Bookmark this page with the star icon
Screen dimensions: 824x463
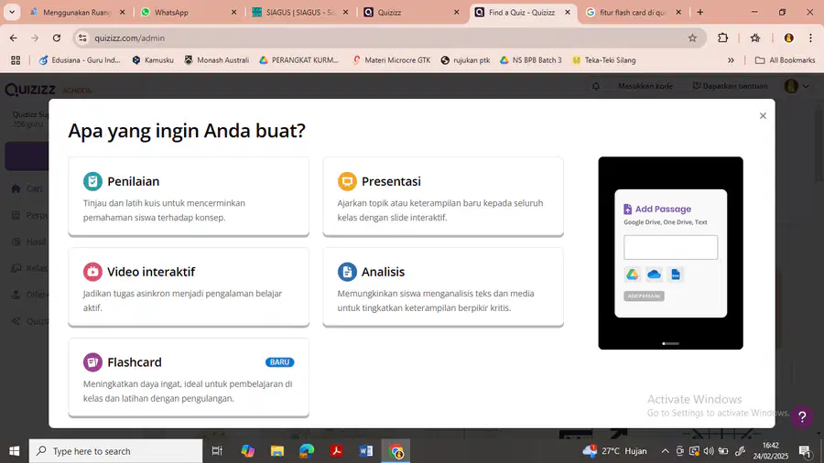[692, 38]
